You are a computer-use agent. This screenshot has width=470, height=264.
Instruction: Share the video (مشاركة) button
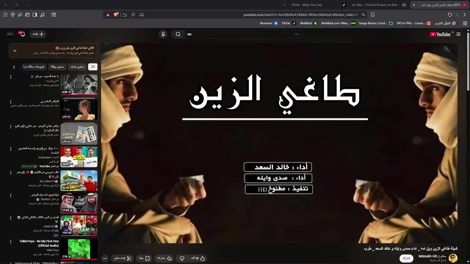[164, 258]
